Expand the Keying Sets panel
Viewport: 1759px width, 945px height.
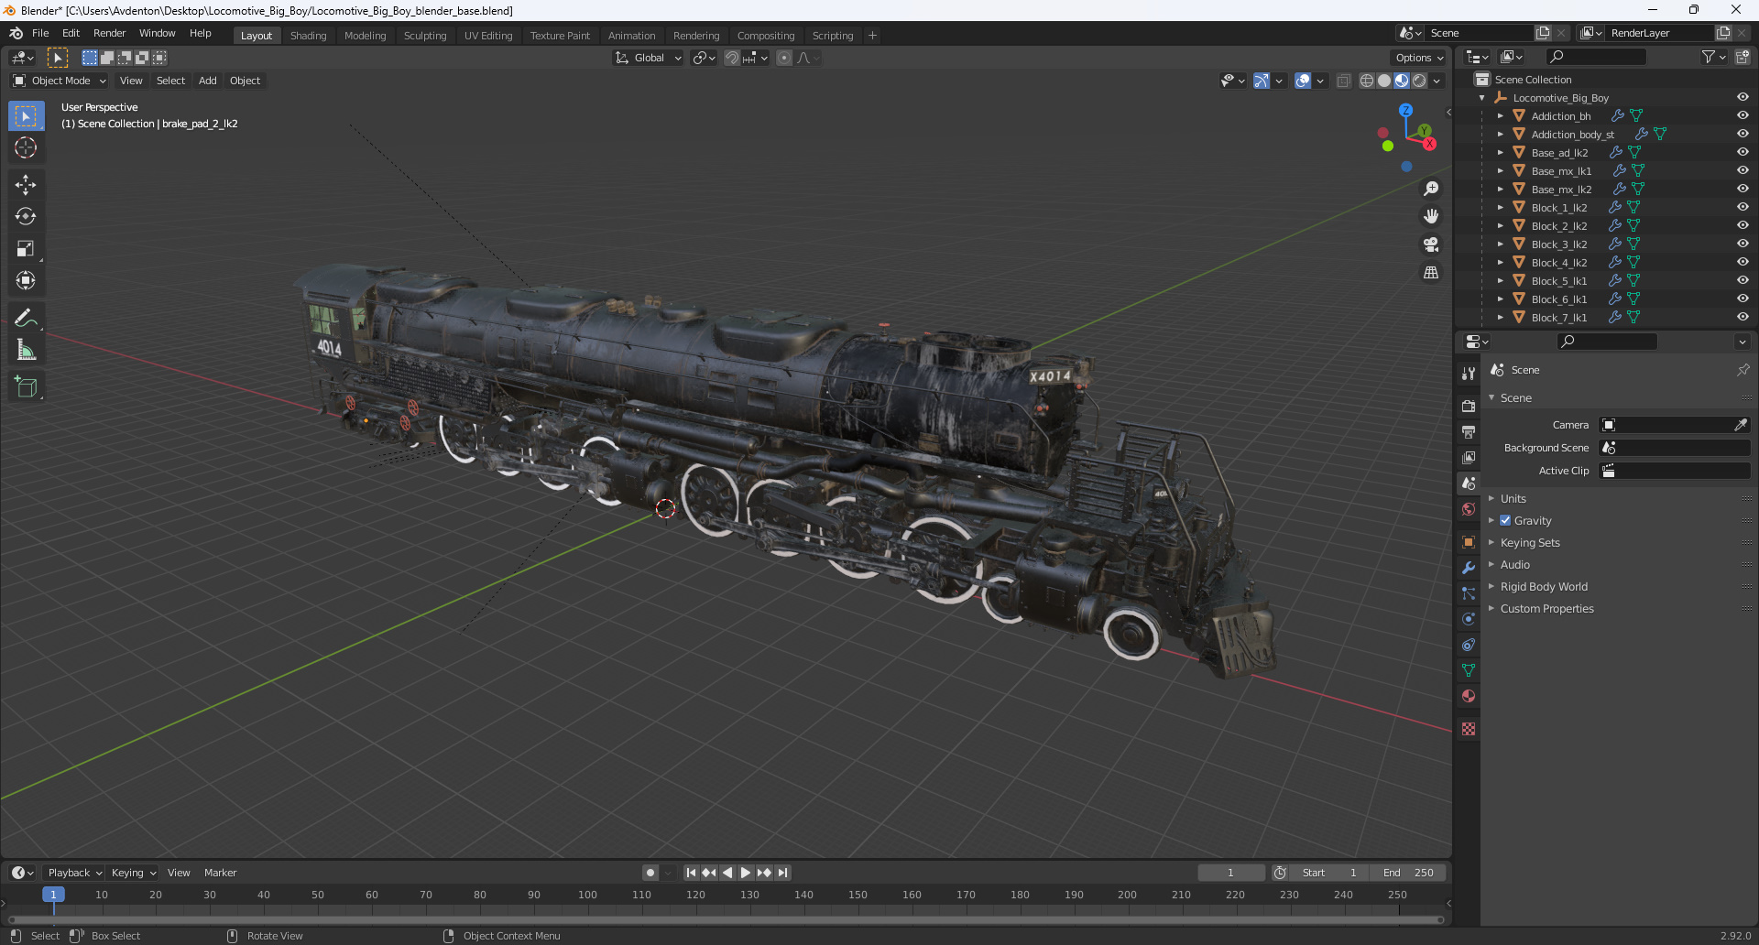tap(1530, 542)
